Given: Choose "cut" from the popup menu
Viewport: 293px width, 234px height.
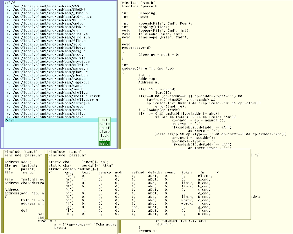Looking at the screenshot, I should [x=105, y=120].
